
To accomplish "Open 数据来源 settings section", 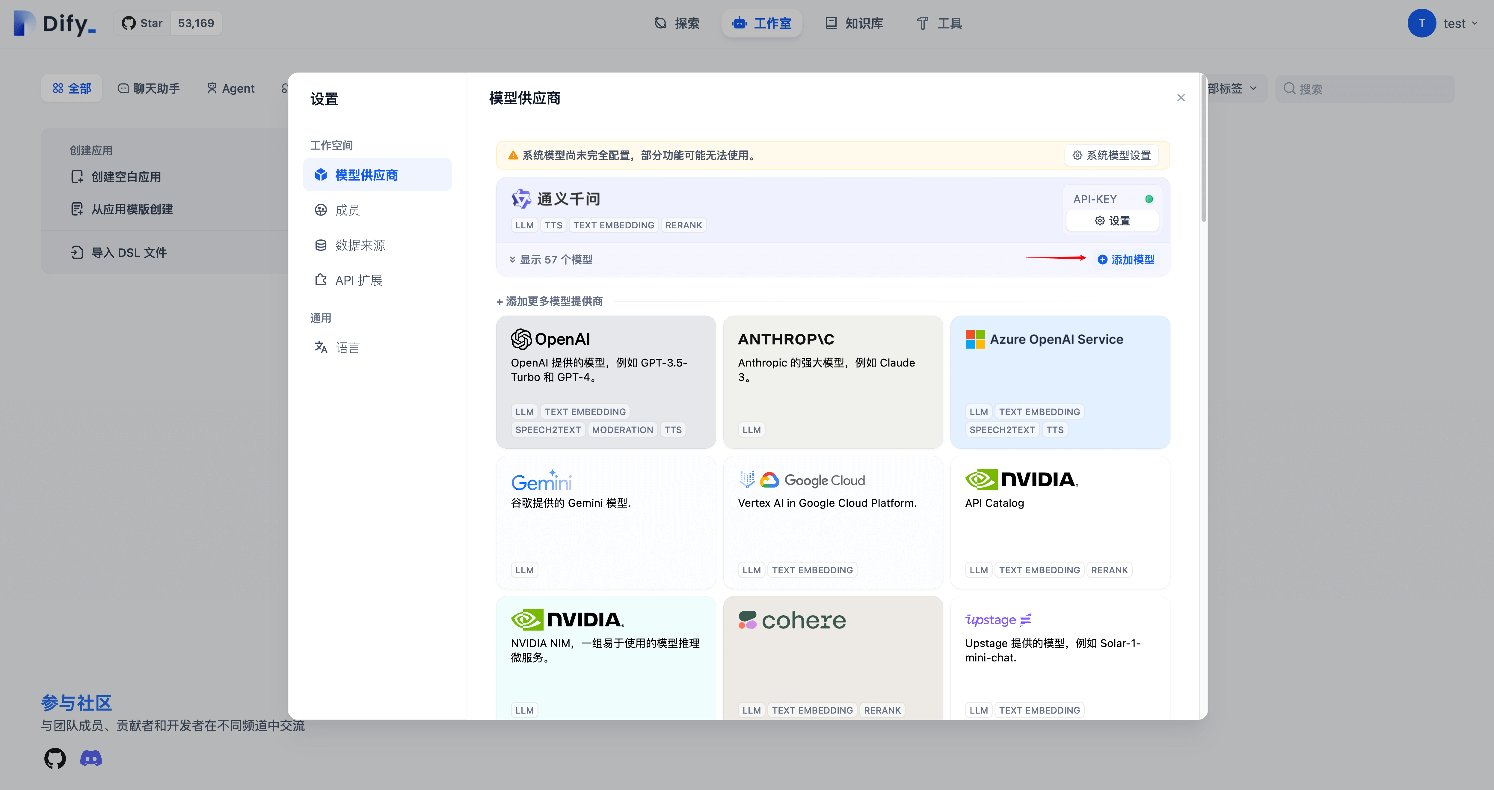I will 377,245.
